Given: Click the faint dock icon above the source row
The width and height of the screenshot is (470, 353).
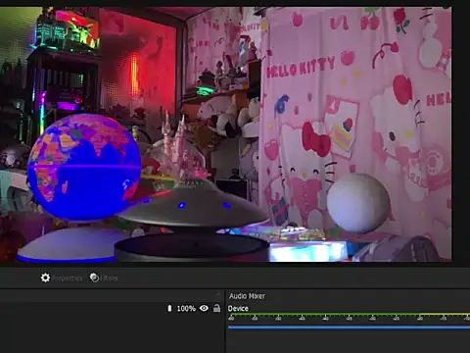Looking at the screenshot, I should pyautogui.click(x=217, y=295).
